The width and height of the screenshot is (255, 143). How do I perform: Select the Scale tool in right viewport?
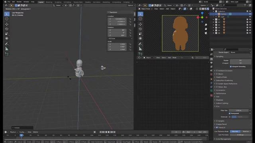pyautogui.click(x=140, y=34)
